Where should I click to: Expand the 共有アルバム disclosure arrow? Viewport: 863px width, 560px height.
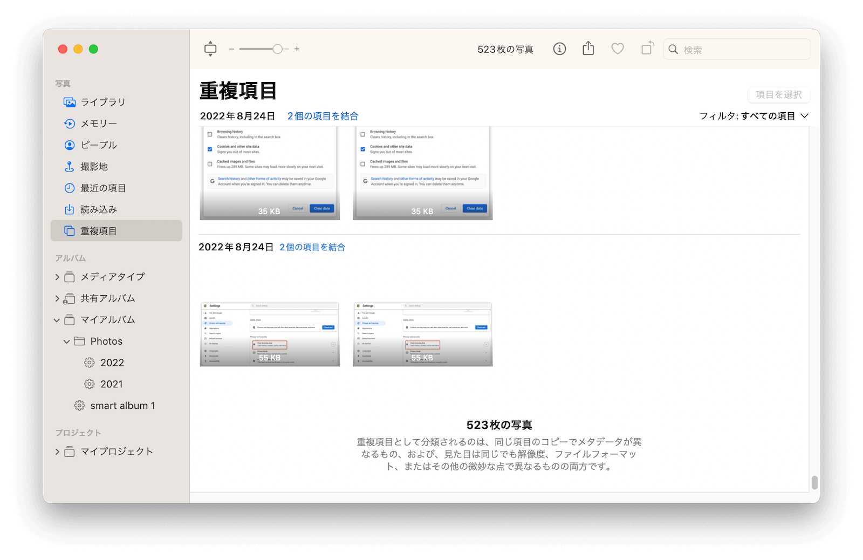point(57,298)
